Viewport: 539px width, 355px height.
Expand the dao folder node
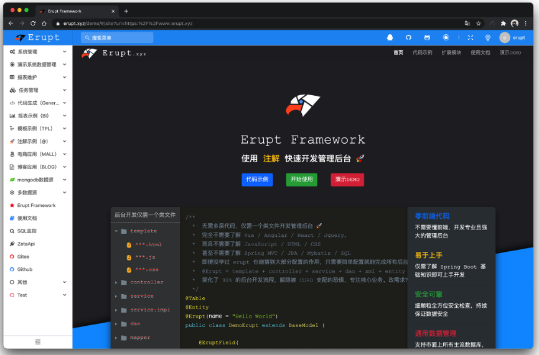click(x=116, y=324)
